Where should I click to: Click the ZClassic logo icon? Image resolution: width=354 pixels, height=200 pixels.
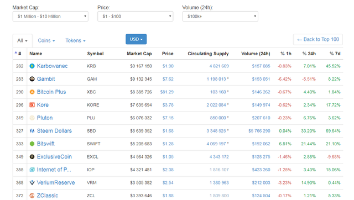pos(32,196)
